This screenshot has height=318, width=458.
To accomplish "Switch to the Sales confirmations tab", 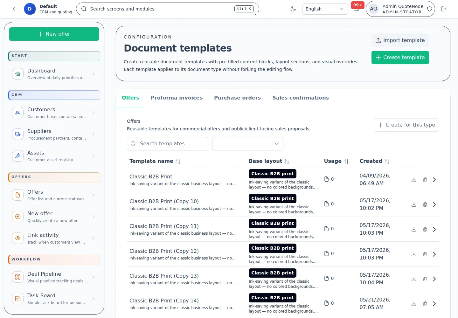I will (301, 98).
